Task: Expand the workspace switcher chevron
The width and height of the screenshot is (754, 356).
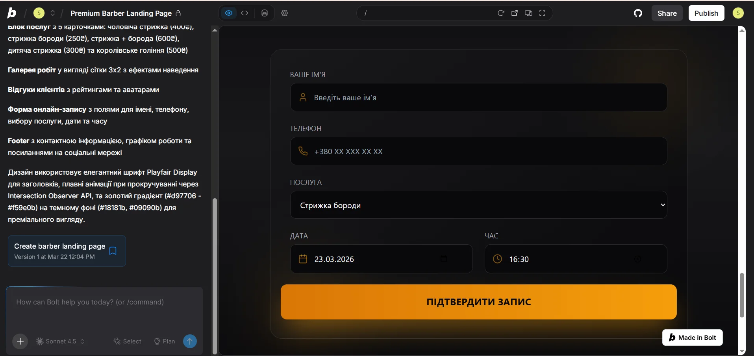Action: [53, 13]
